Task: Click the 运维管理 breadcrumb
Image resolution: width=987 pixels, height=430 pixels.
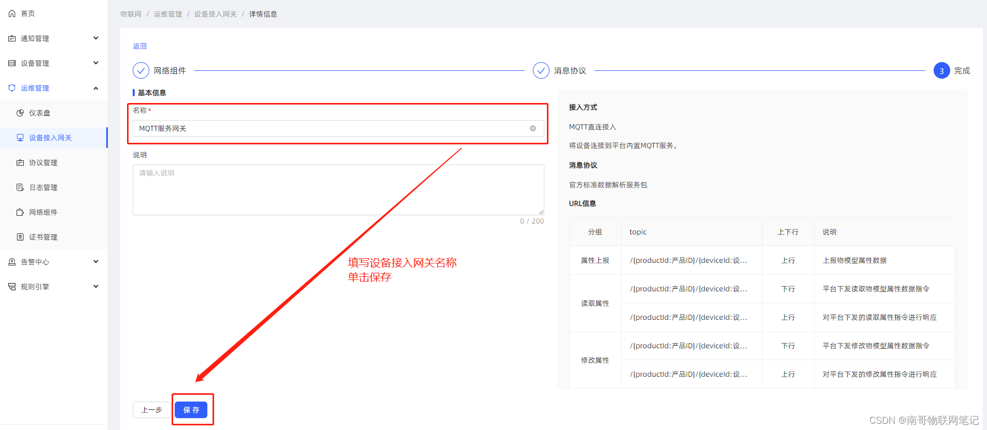Action: tap(168, 14)
